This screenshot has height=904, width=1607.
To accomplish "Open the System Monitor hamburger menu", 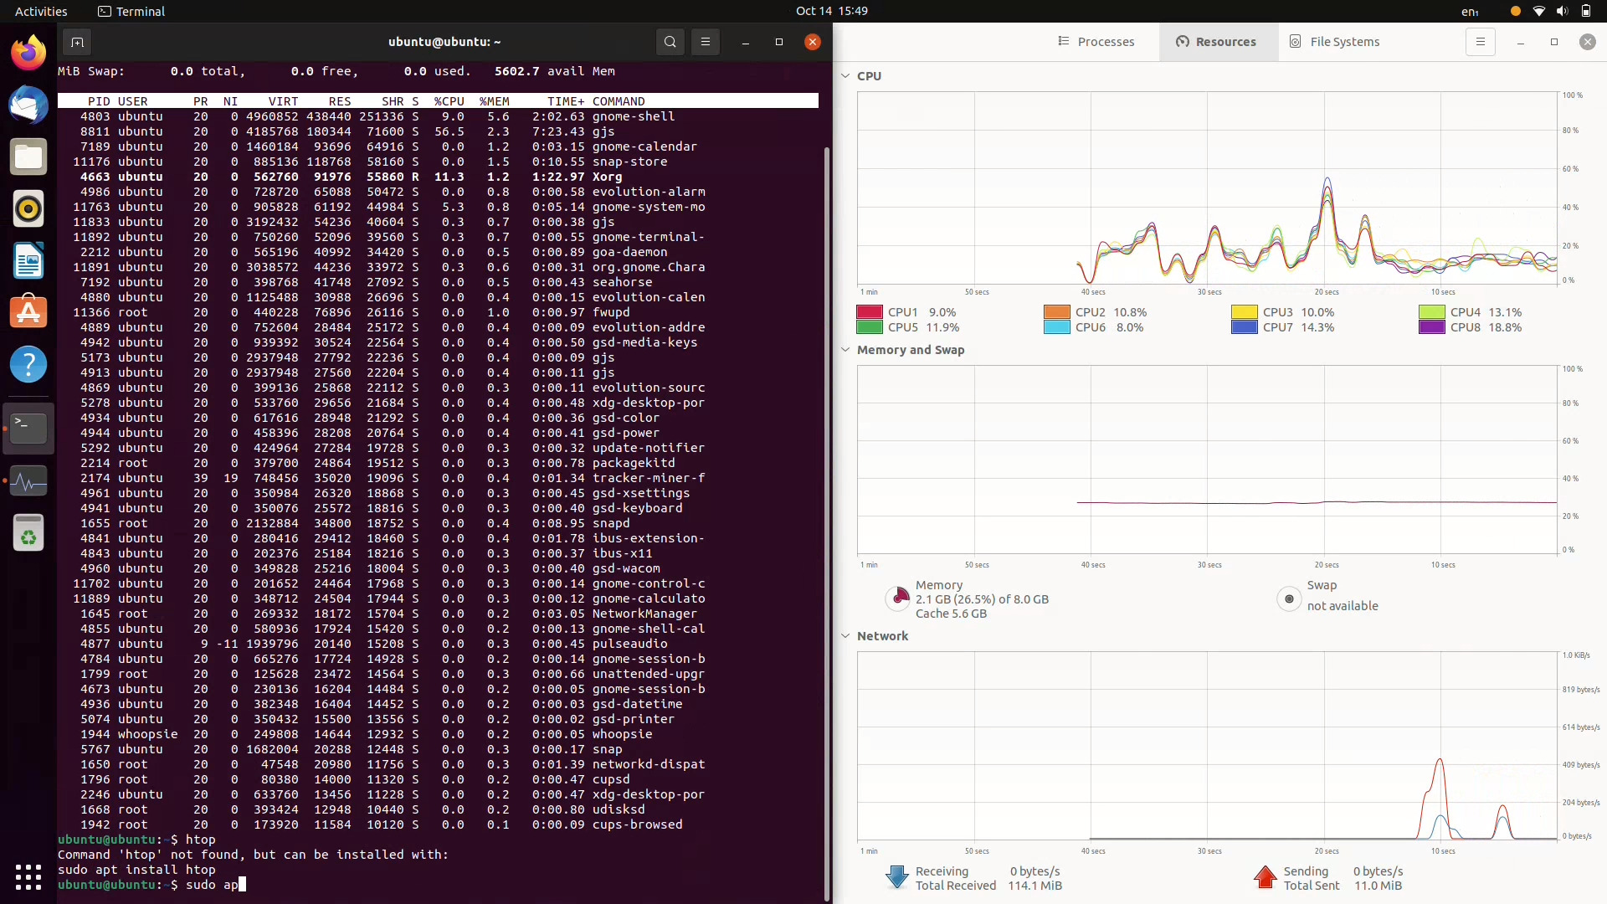I will click(x=1480, y=42).
